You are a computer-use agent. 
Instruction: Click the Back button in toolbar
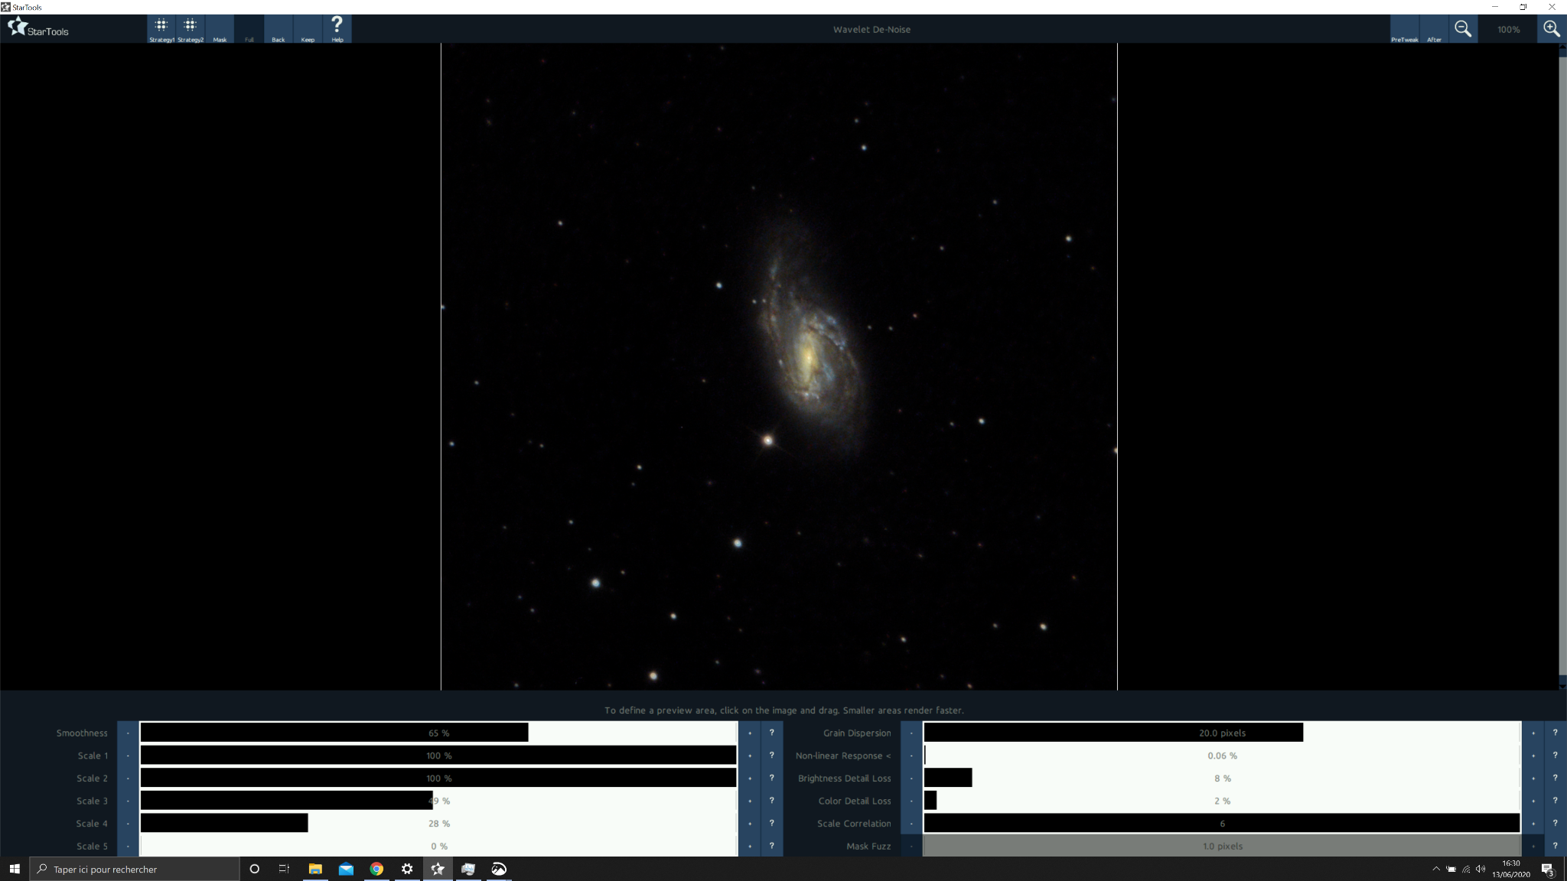(x=279, y=29)
